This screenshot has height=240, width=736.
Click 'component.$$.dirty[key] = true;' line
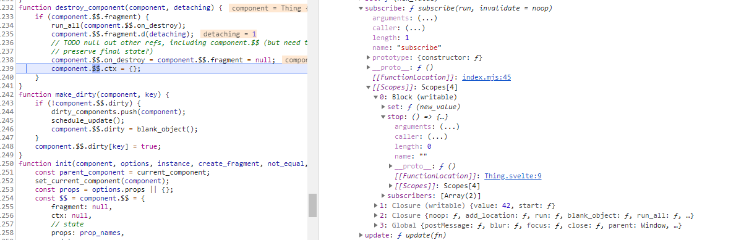click(98, 146)
